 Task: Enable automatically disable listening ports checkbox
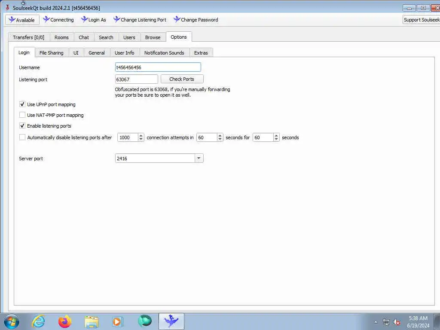pos(22,137)
